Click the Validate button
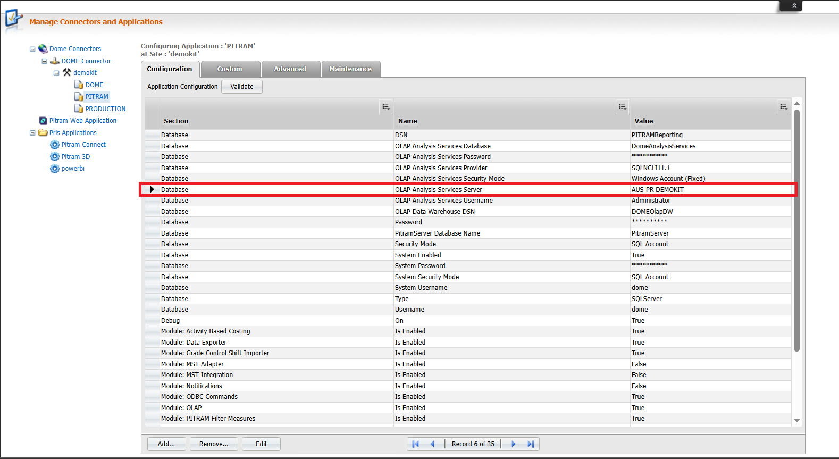 [242, 87]
